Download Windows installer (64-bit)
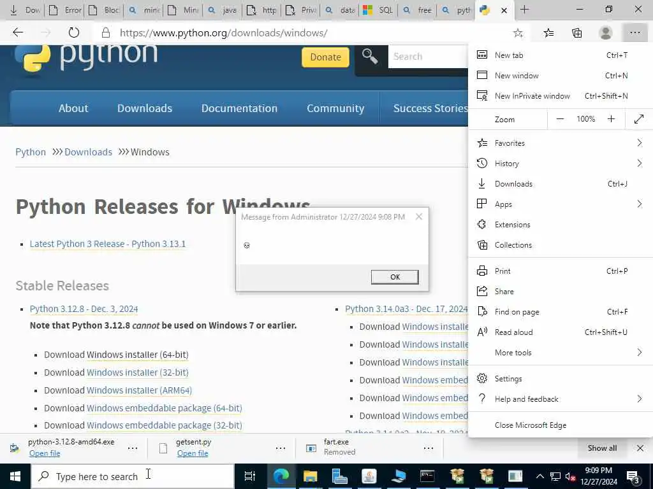 tap(138, 355)
